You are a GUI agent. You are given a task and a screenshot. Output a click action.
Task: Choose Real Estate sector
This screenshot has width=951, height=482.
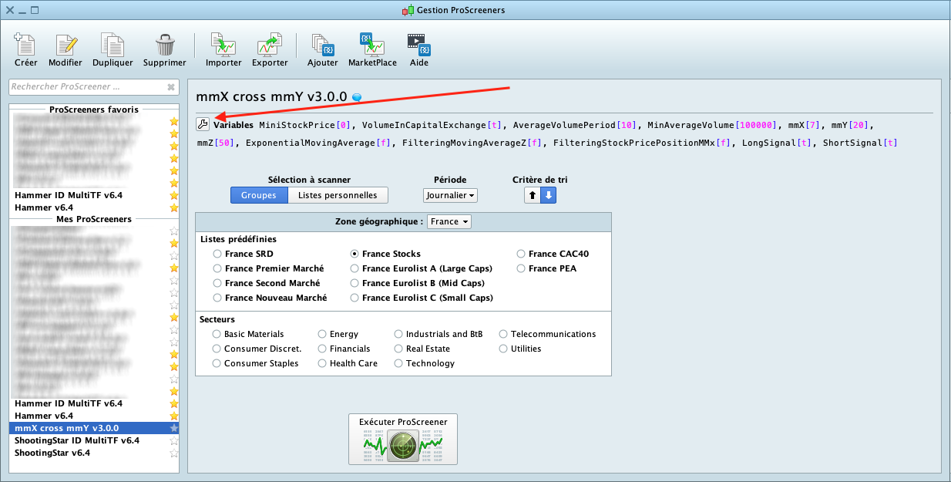pyautogui.click(x=398, y=349)
